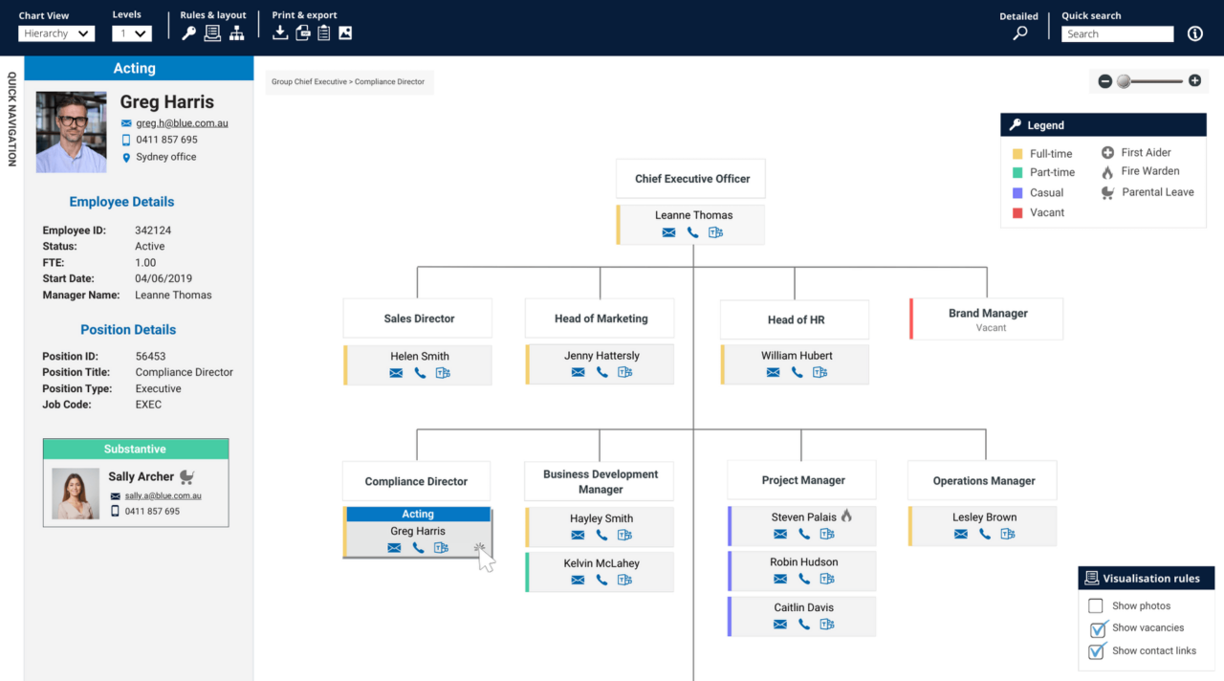
Task: Export the chart as PDF icon
Action: (x=301, y=32)
